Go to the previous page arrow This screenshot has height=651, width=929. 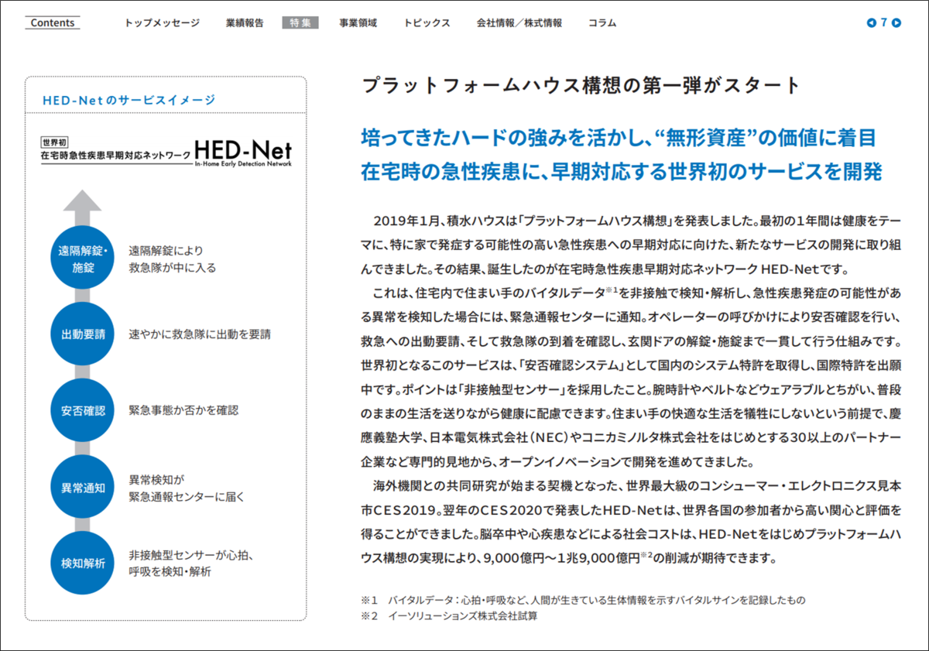pyautogui.click(x=872, y=22)
